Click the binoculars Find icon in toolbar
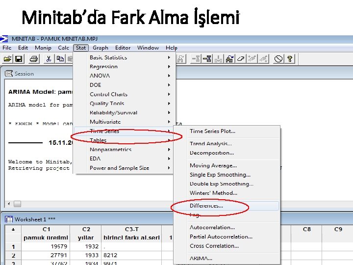353x265 pixels. point(180,59)
